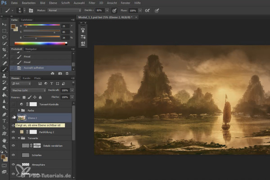Hide the Farbfüllung 2 layer
270x180 pixels.
(13, 132)
